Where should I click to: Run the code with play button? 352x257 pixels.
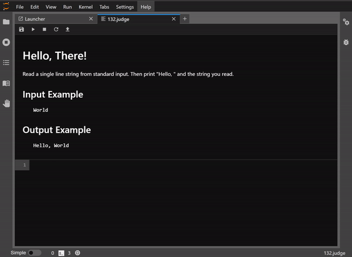[x=33, y=29]
